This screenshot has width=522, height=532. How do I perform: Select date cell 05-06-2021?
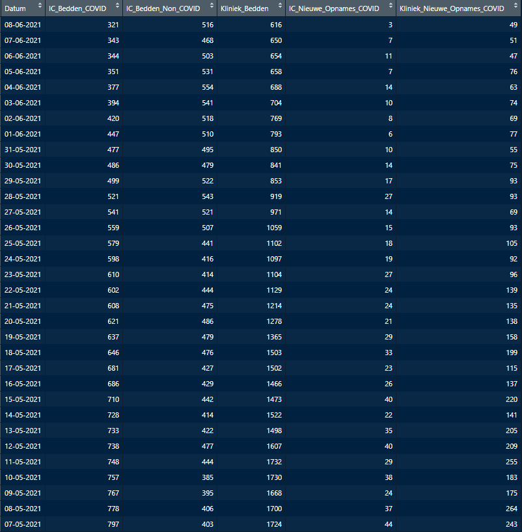[x=23, y=72]
